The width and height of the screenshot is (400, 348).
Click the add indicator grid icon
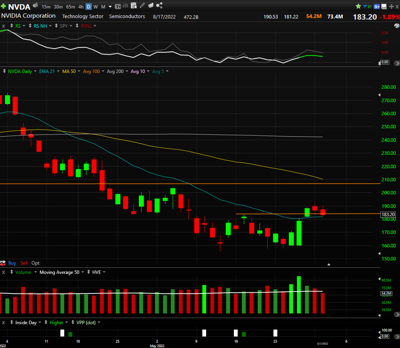[x=134, y=5]
